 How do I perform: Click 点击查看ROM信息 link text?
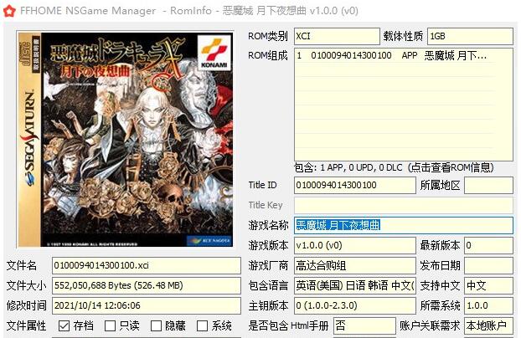point(451,167)
